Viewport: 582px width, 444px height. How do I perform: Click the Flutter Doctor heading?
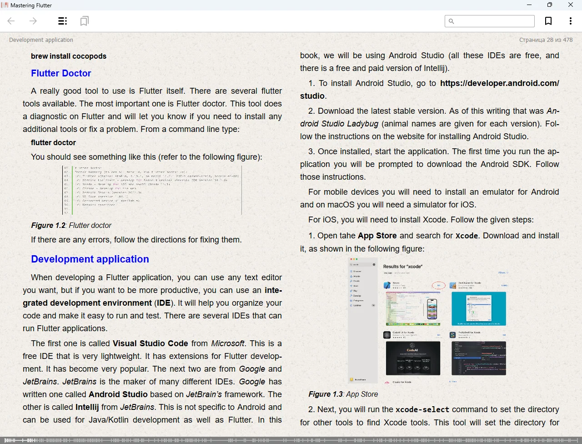61,73
